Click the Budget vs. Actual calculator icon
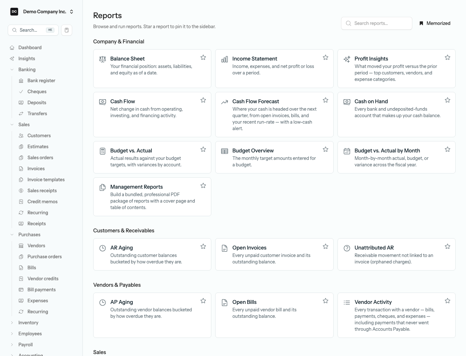466x356 pixels. 103,151
